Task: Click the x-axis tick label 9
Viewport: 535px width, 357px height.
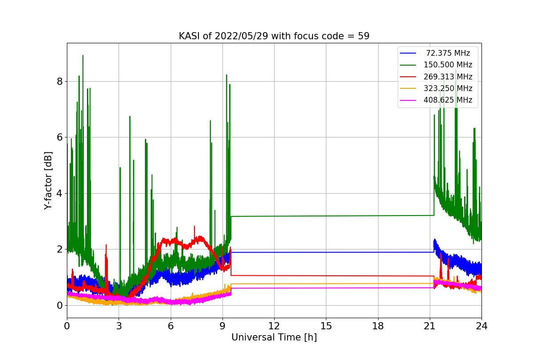Action: pyautogui.click(x=222, y=326)
